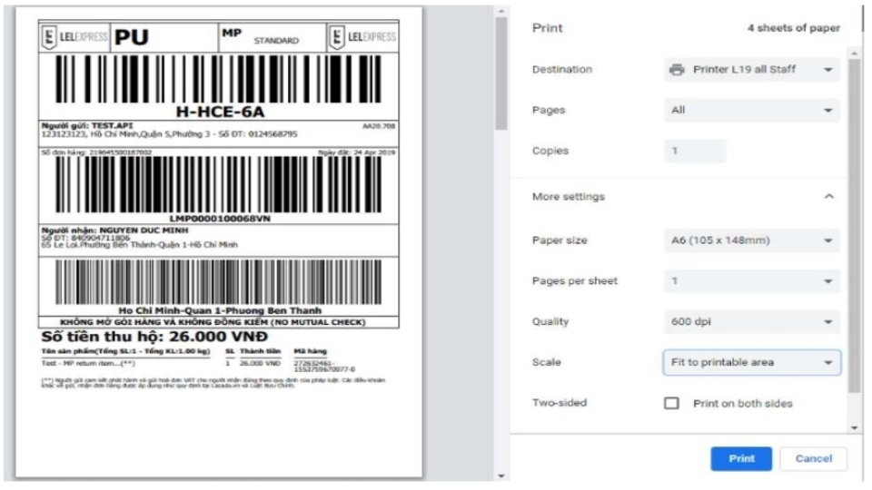The width and height of the screenshot is (872, 490).
Task: Open the Destination printer dropdown
Action: tap(751, 70)
